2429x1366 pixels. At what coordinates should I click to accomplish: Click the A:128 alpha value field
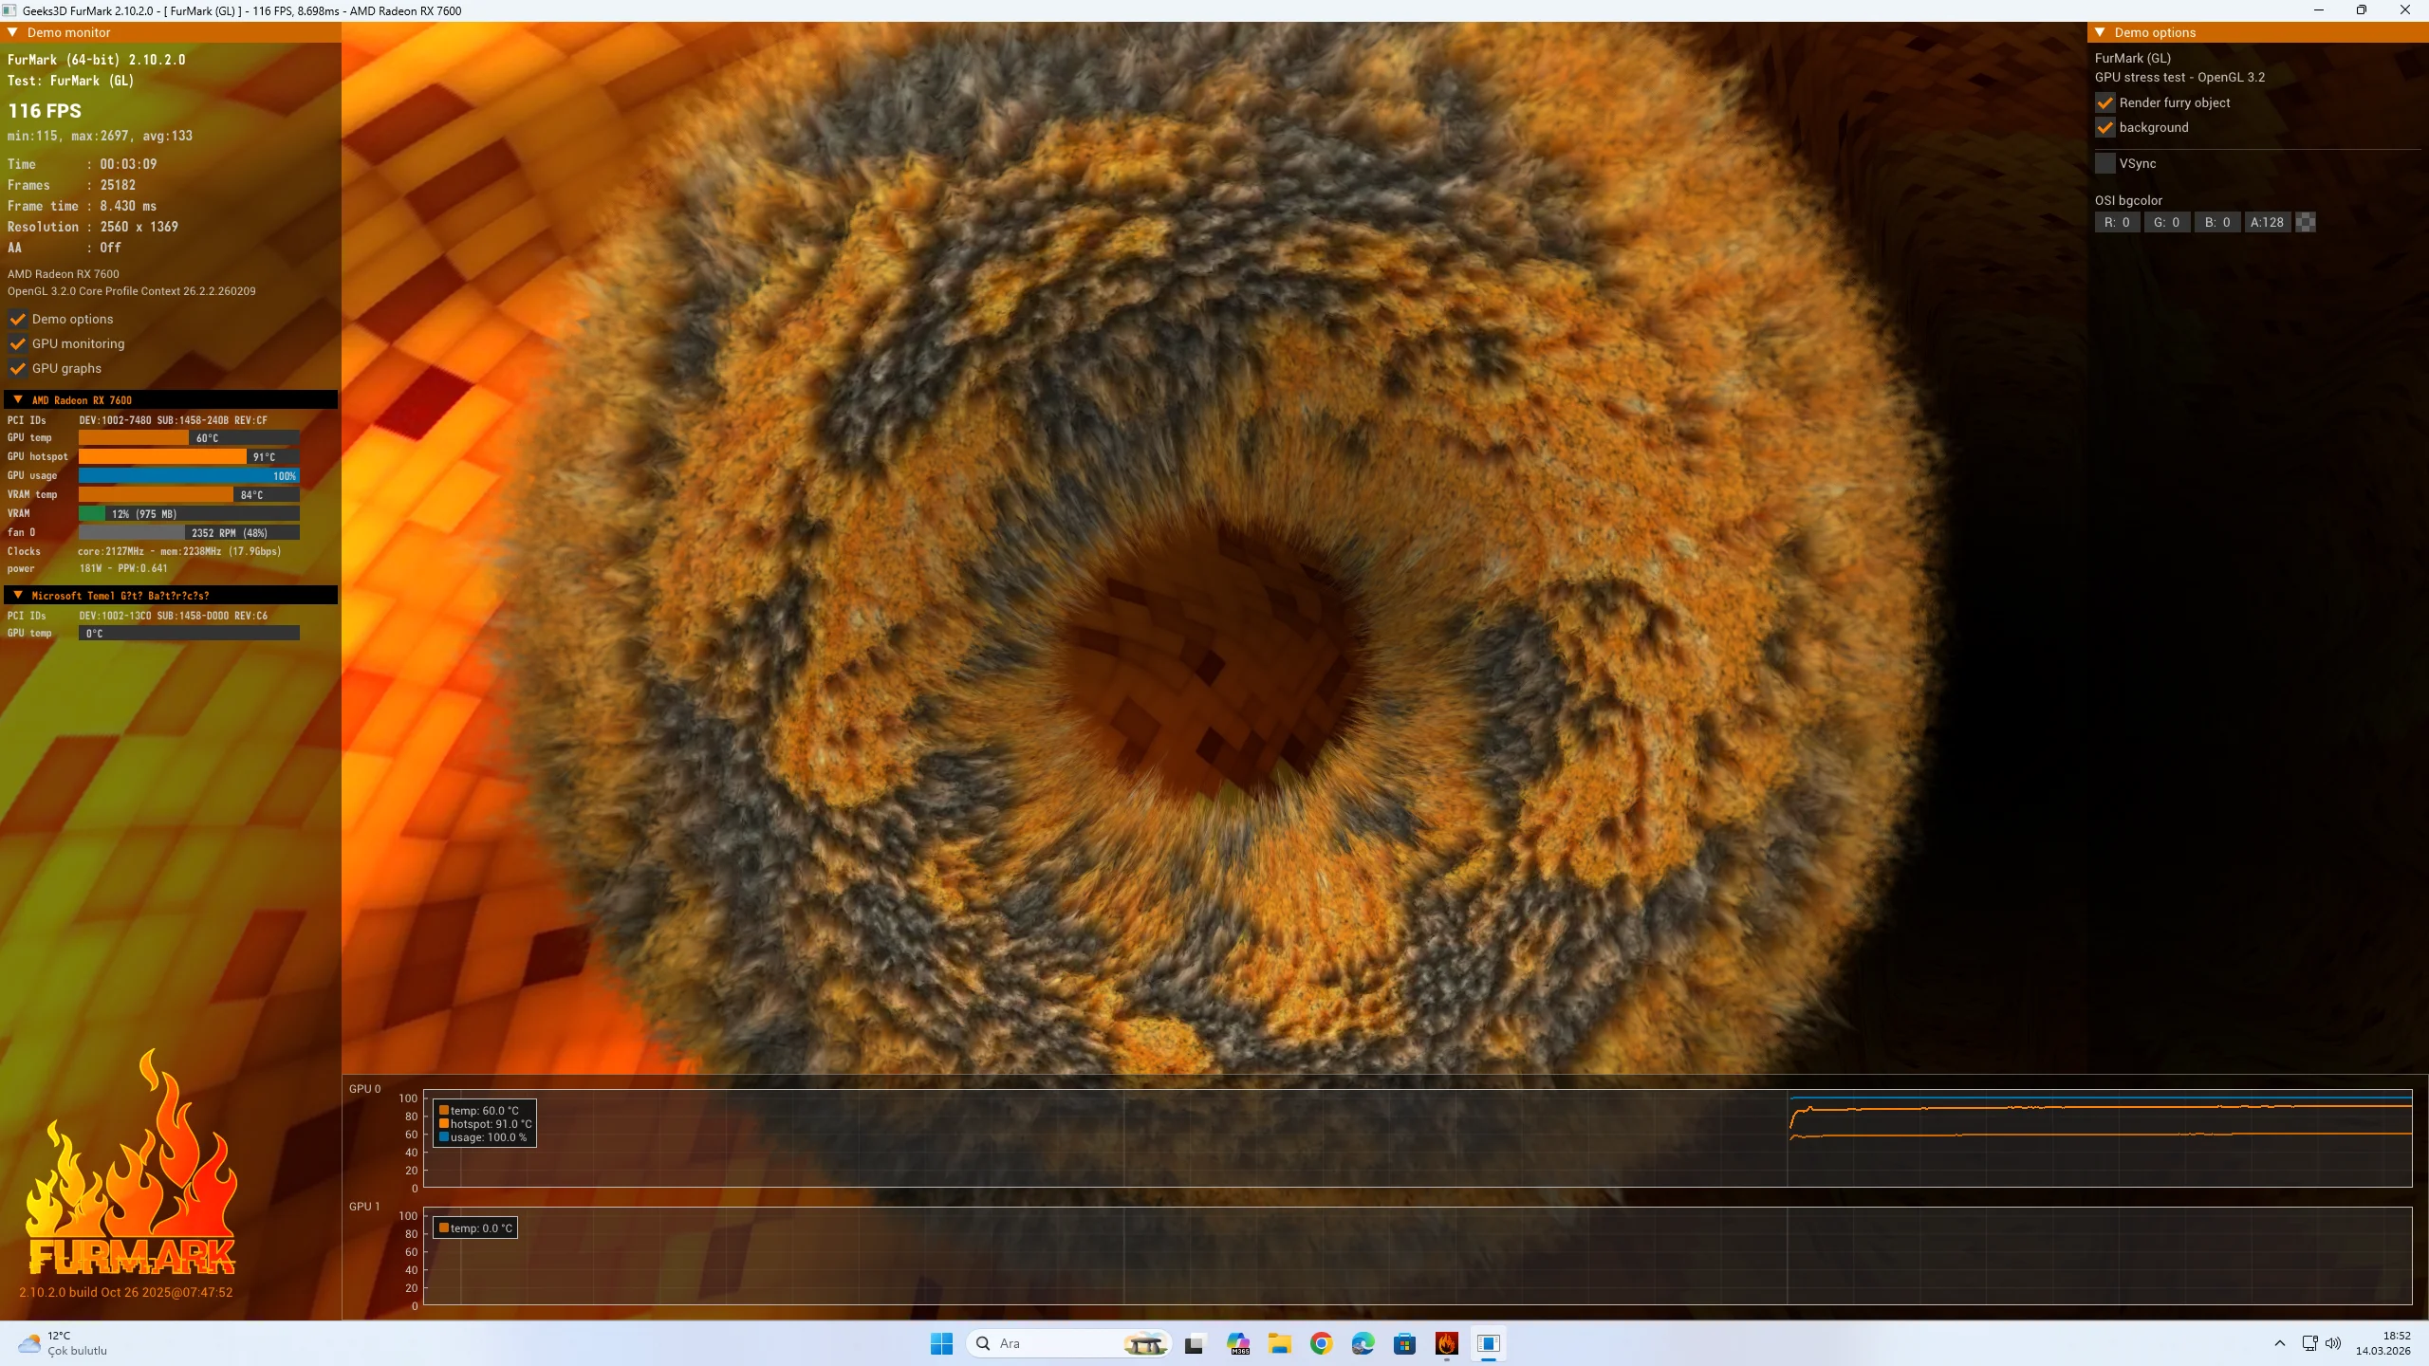2267,222
